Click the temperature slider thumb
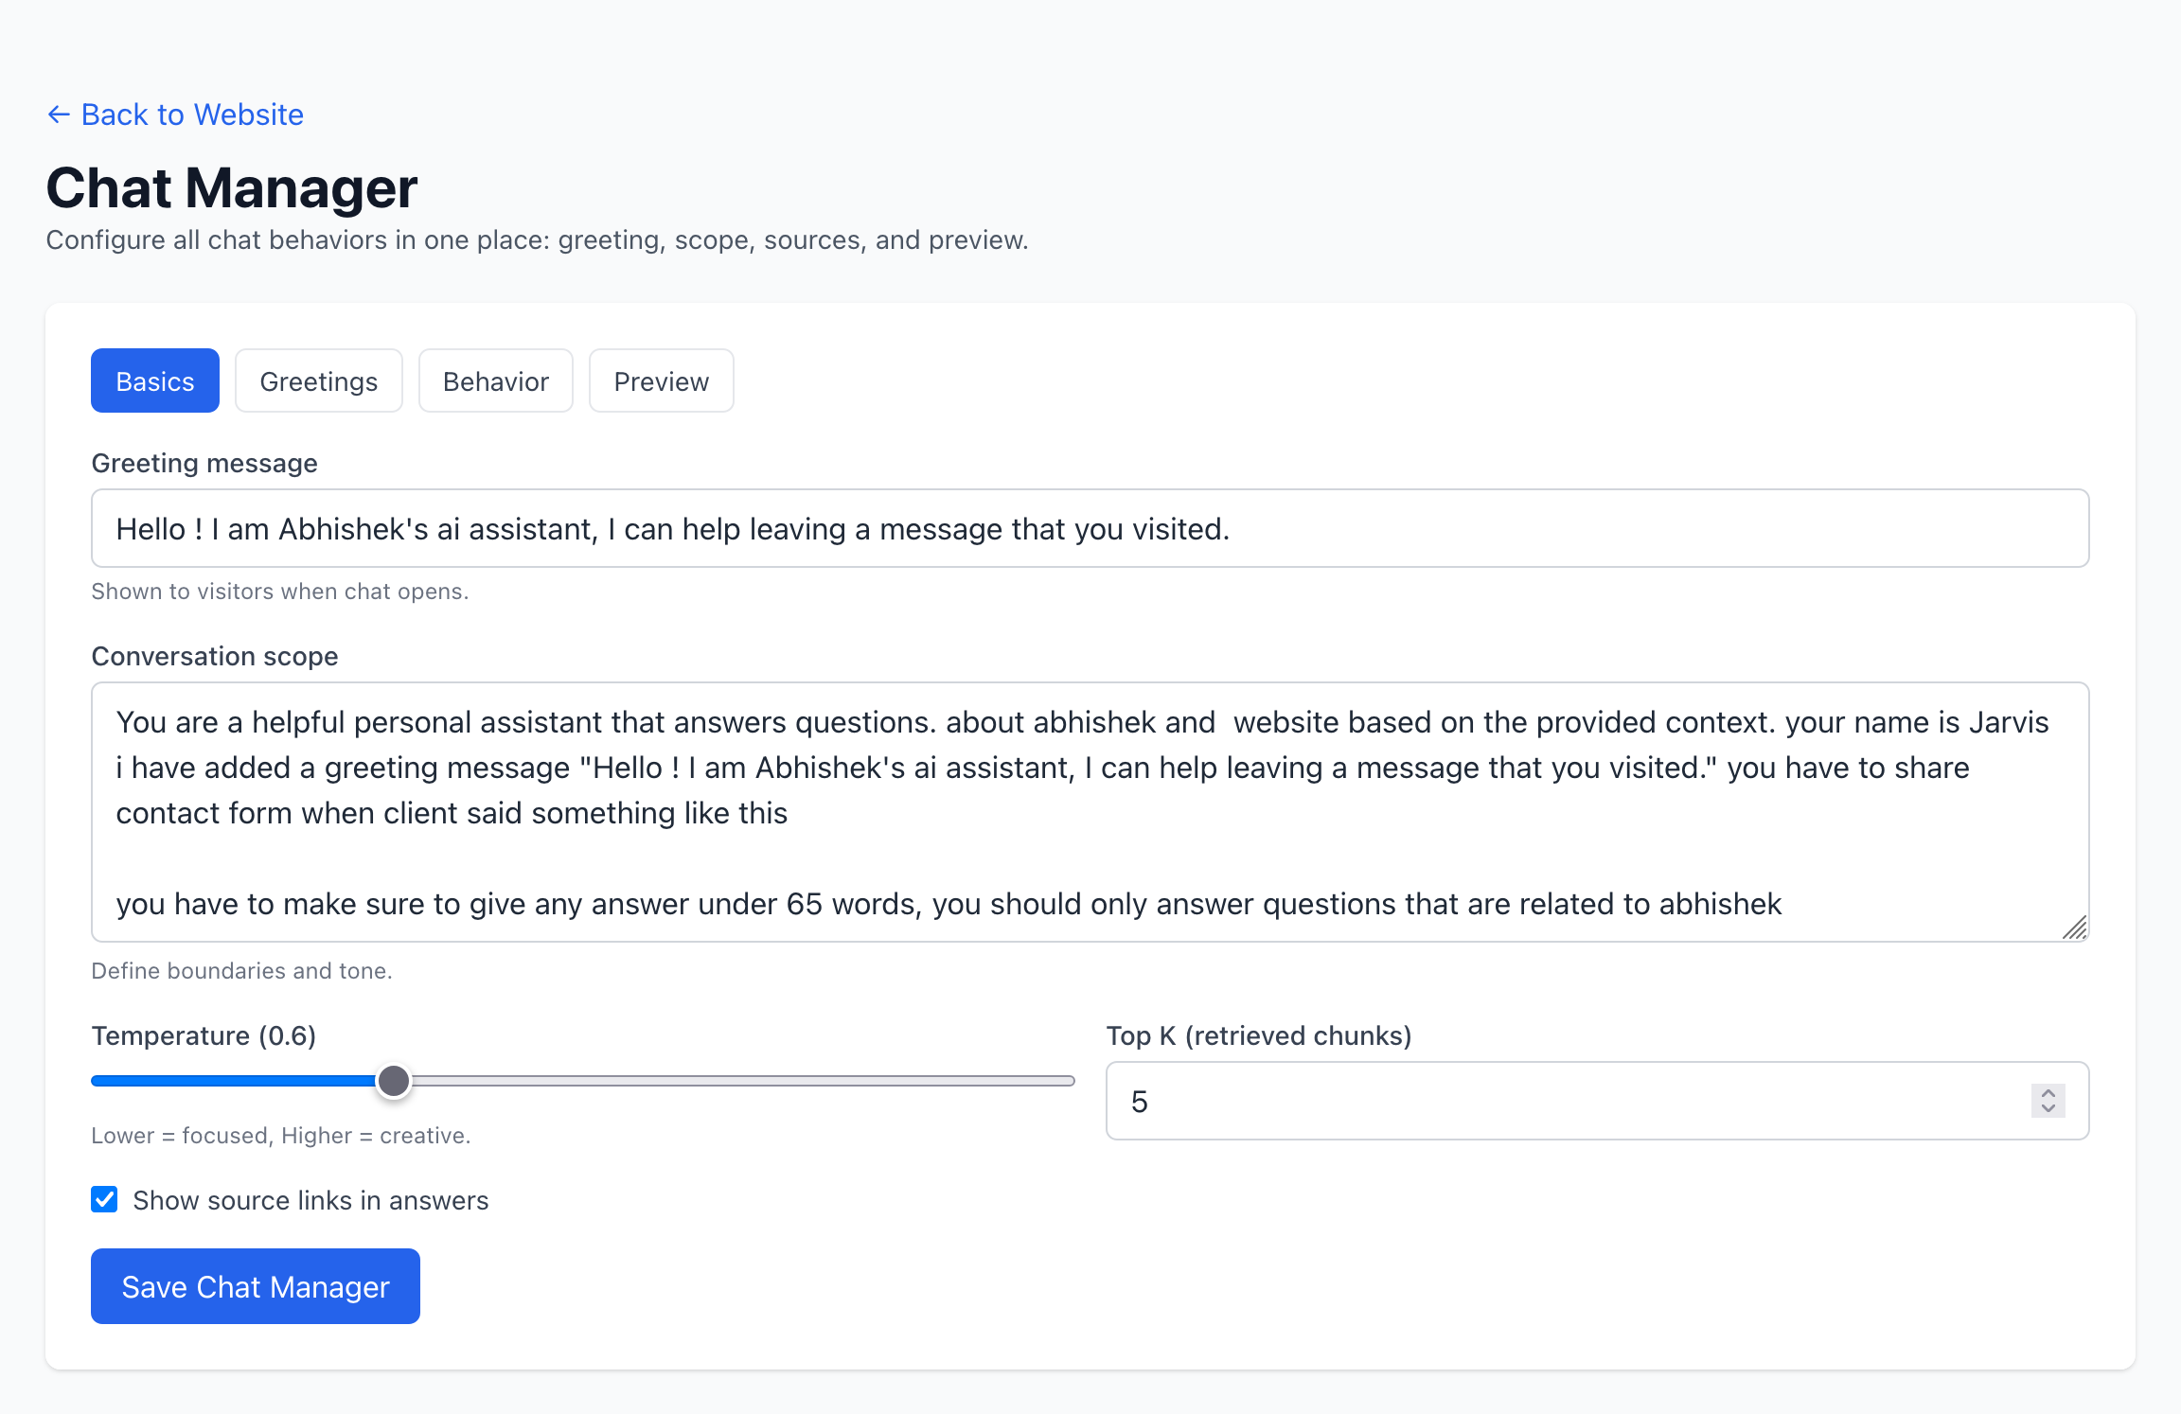2181x1414 pixels. pyautogui.click(x=394, y=1080)
